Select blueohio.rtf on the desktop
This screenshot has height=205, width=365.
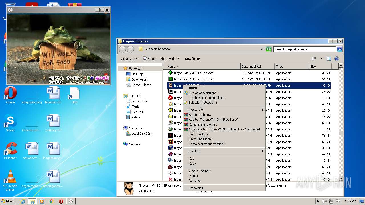53,95
